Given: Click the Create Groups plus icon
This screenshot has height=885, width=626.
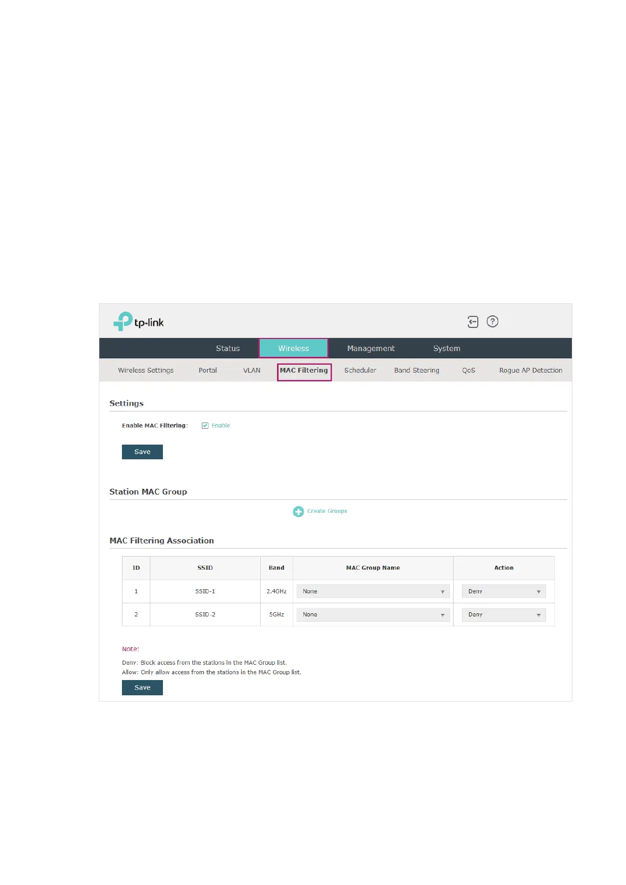Looking at the screenshot, I should [299, 511].
